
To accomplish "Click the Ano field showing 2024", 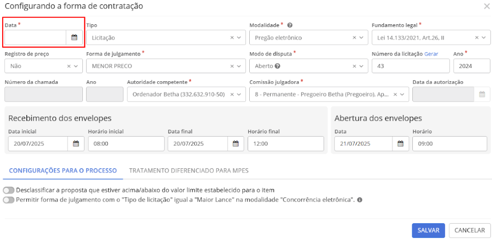I will [472, 66].
